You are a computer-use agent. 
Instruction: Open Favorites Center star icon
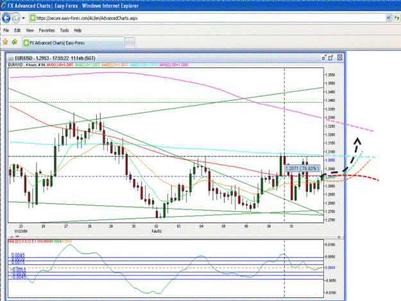pyautogui.click(x=5, y=42)
